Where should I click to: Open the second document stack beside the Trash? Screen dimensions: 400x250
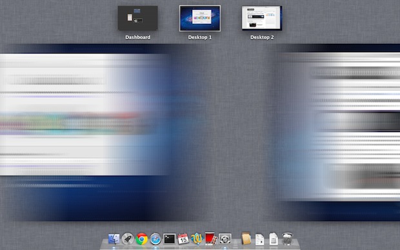[x=274, y=239]
